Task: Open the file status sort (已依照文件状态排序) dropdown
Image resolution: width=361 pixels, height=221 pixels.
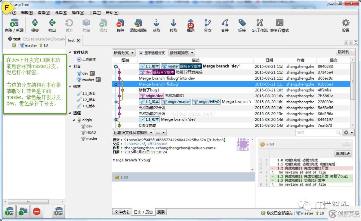Action: pos(133,133)
